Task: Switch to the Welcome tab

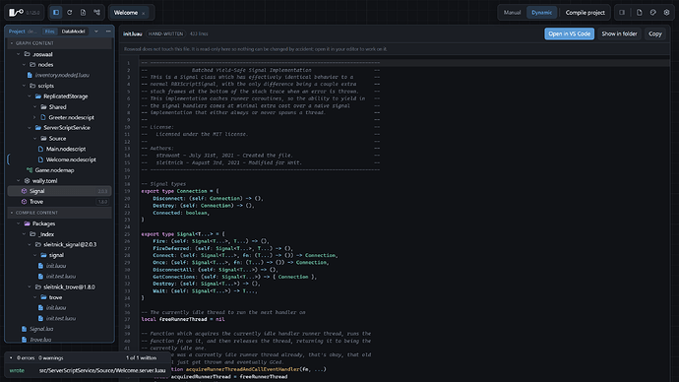Action: (x=126, y=13)
